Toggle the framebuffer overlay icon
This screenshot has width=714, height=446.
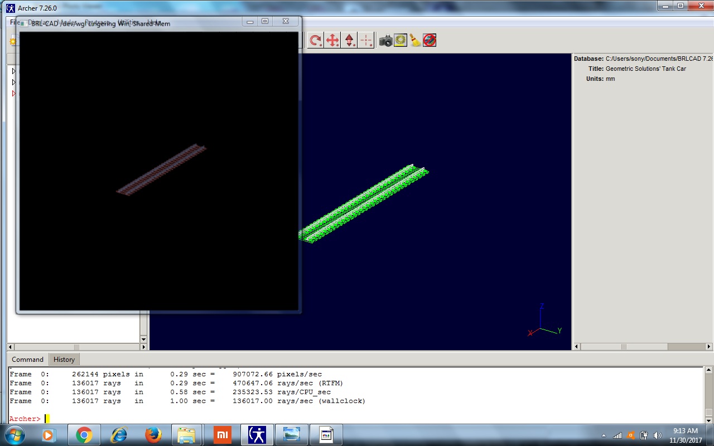click(x=401, y=40)
